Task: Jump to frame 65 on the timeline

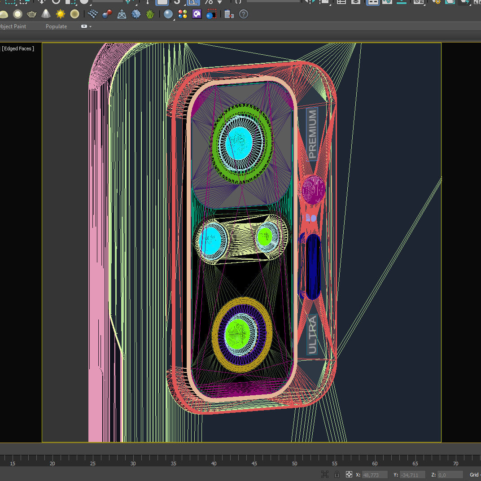Action: (415, 463)
